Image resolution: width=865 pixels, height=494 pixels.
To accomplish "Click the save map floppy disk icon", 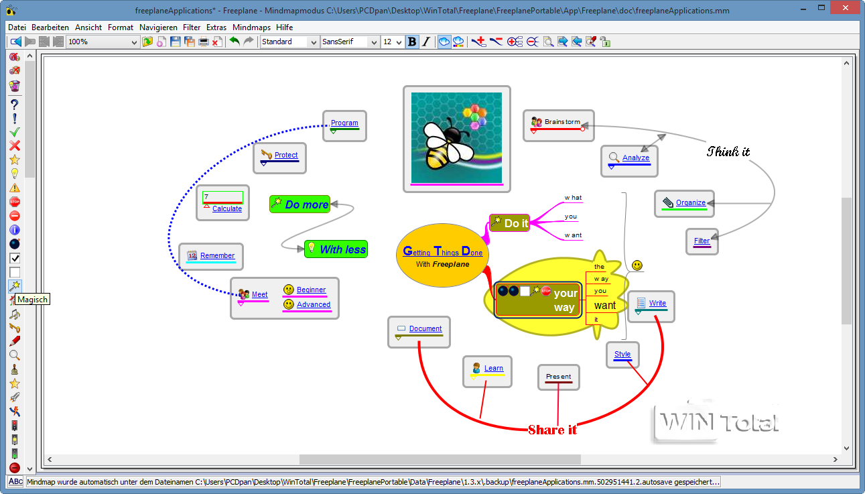I will (x=176, y=42).
